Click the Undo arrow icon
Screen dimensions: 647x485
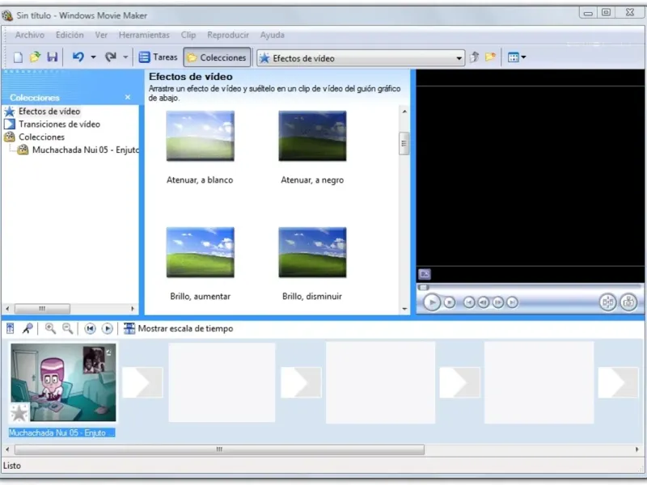click(78, 57)
